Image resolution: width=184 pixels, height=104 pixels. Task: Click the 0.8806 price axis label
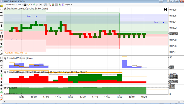[173, 16]
